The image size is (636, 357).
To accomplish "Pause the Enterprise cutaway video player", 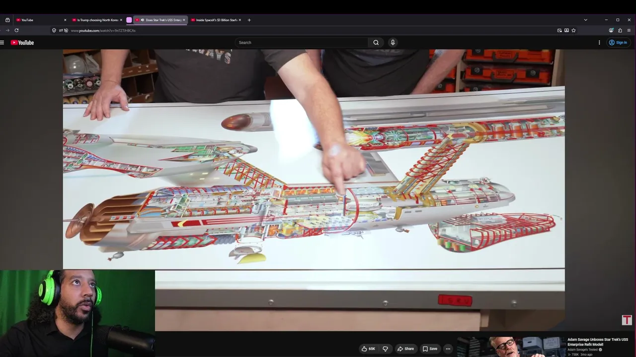I will pos(314,190).
